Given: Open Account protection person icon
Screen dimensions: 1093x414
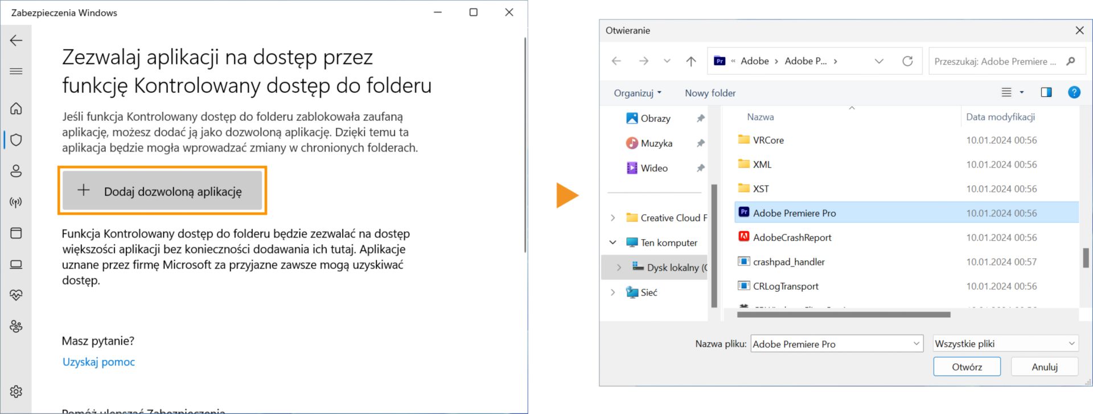Looking at the screenshot, I should (x=16, y=171).
